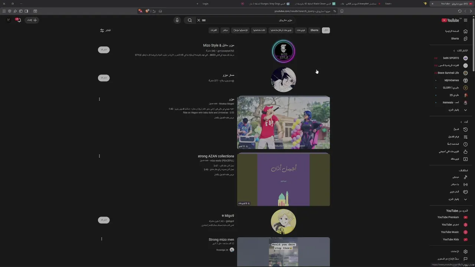Open more options for strong AZAN collections
Image resolution: width=475 pixels, height=267 pixels.
click(99, 156)
